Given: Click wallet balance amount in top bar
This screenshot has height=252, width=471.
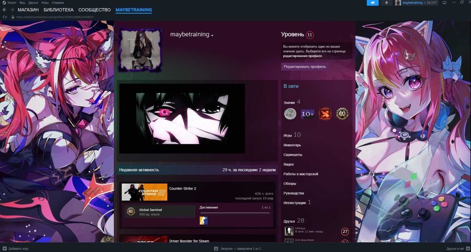Looking at the screenshot, I should point(431,3).
